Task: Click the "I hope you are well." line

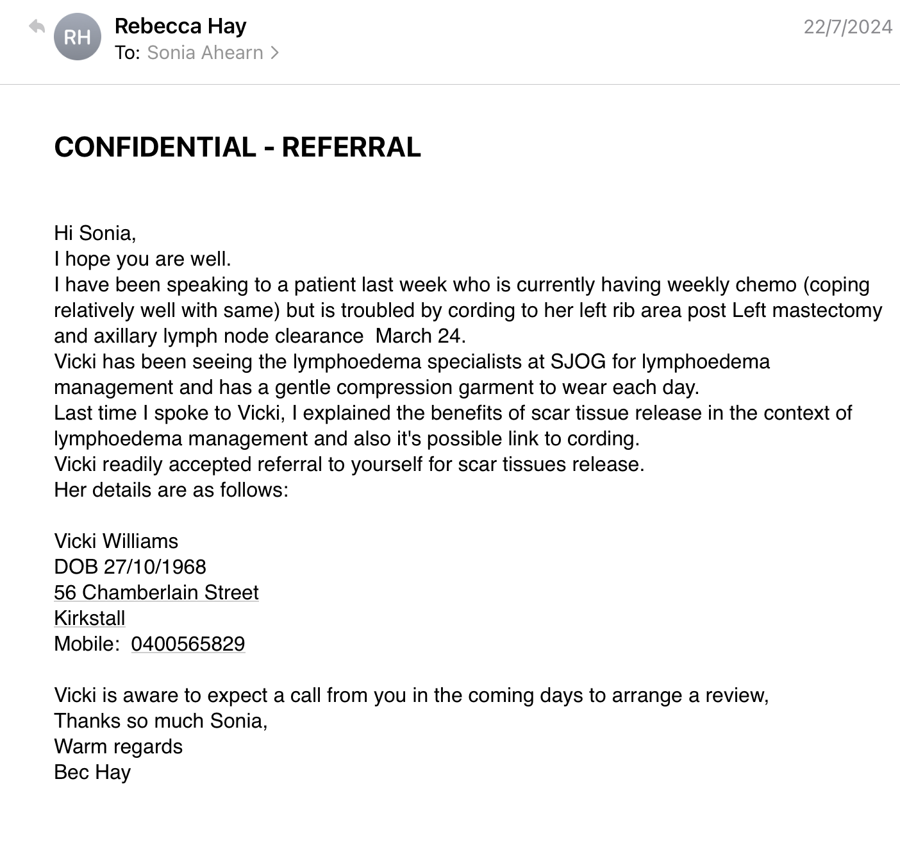Action: (142, 259)
